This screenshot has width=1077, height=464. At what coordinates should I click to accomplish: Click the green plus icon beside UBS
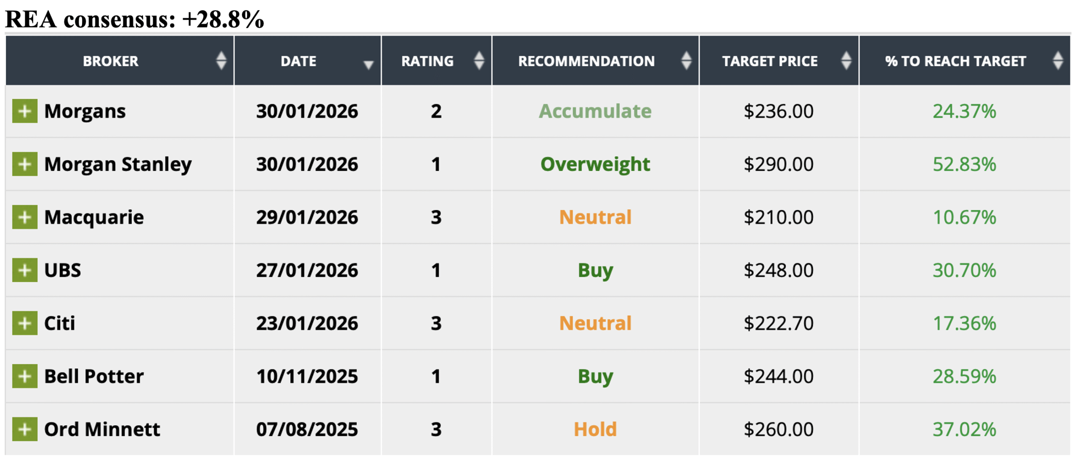24,270
